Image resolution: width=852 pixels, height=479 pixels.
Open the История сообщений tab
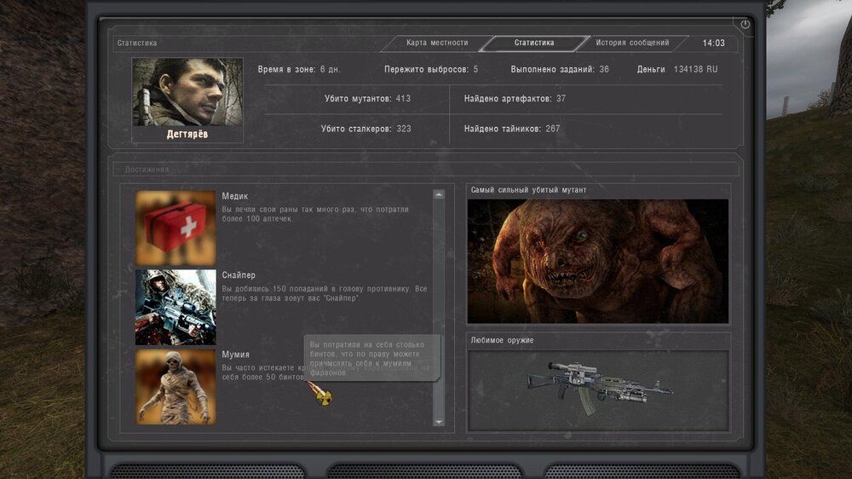point(632,43)
